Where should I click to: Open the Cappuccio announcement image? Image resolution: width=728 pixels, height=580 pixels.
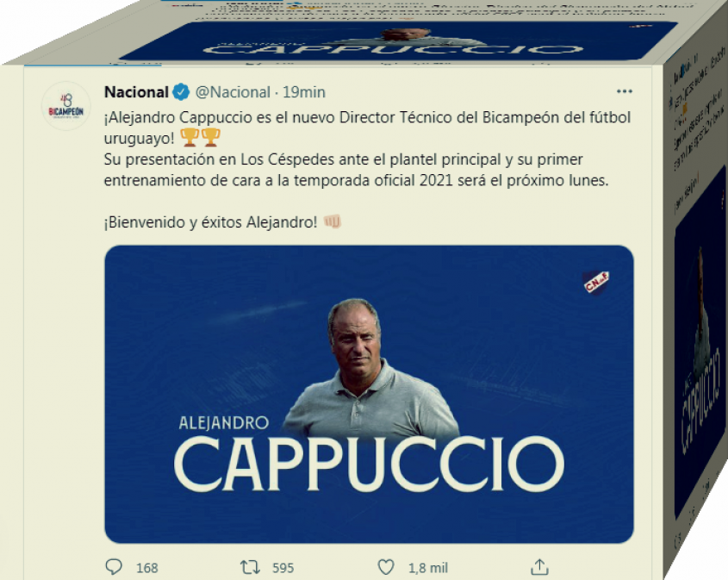pyautogui.click(x=369, y=394)
